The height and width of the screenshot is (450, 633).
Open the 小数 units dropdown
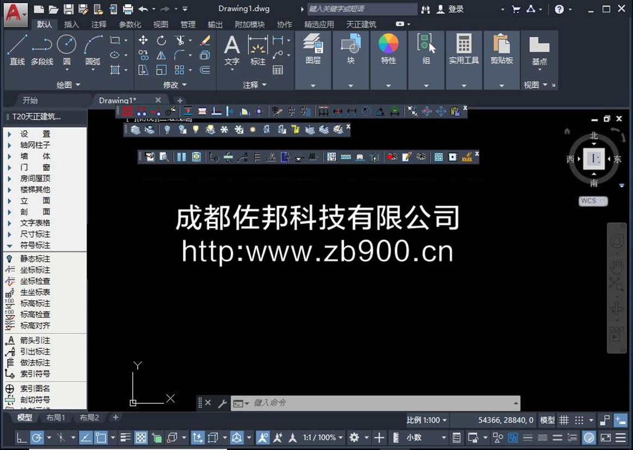click(x=426, y=437)
